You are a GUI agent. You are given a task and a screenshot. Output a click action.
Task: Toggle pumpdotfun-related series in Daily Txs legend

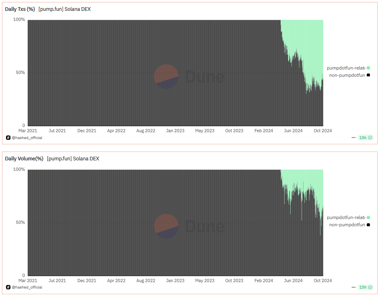348,68
